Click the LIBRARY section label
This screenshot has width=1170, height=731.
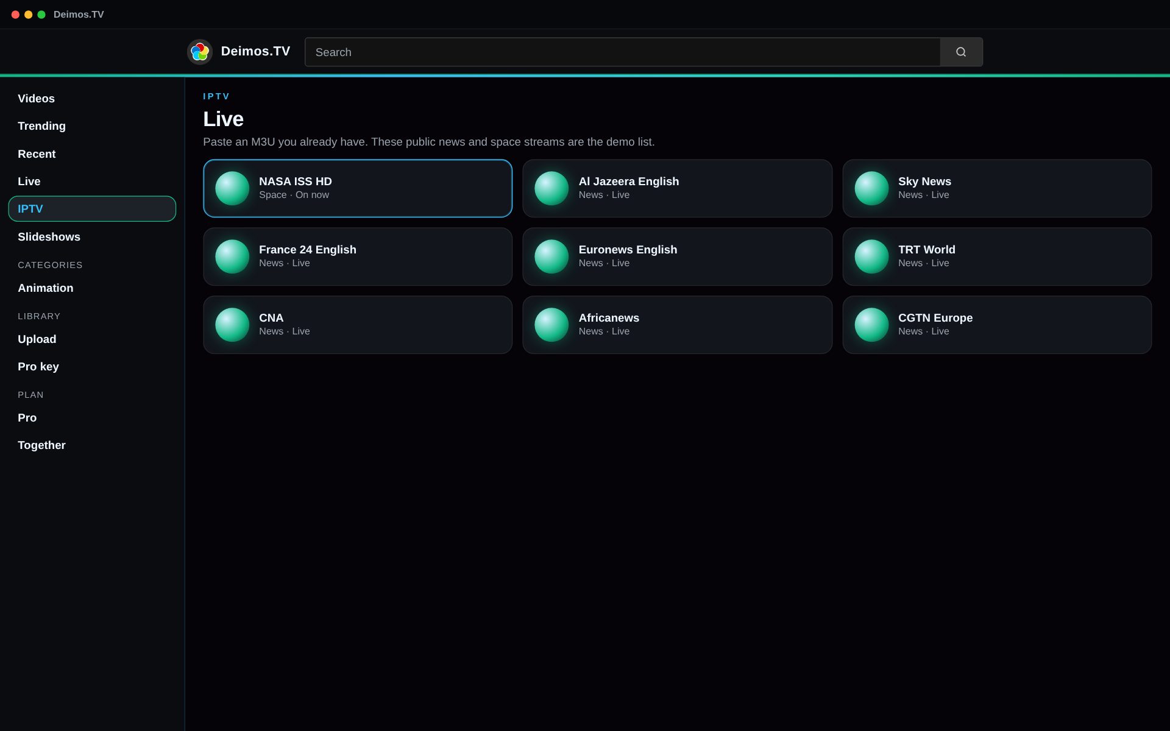39,316
